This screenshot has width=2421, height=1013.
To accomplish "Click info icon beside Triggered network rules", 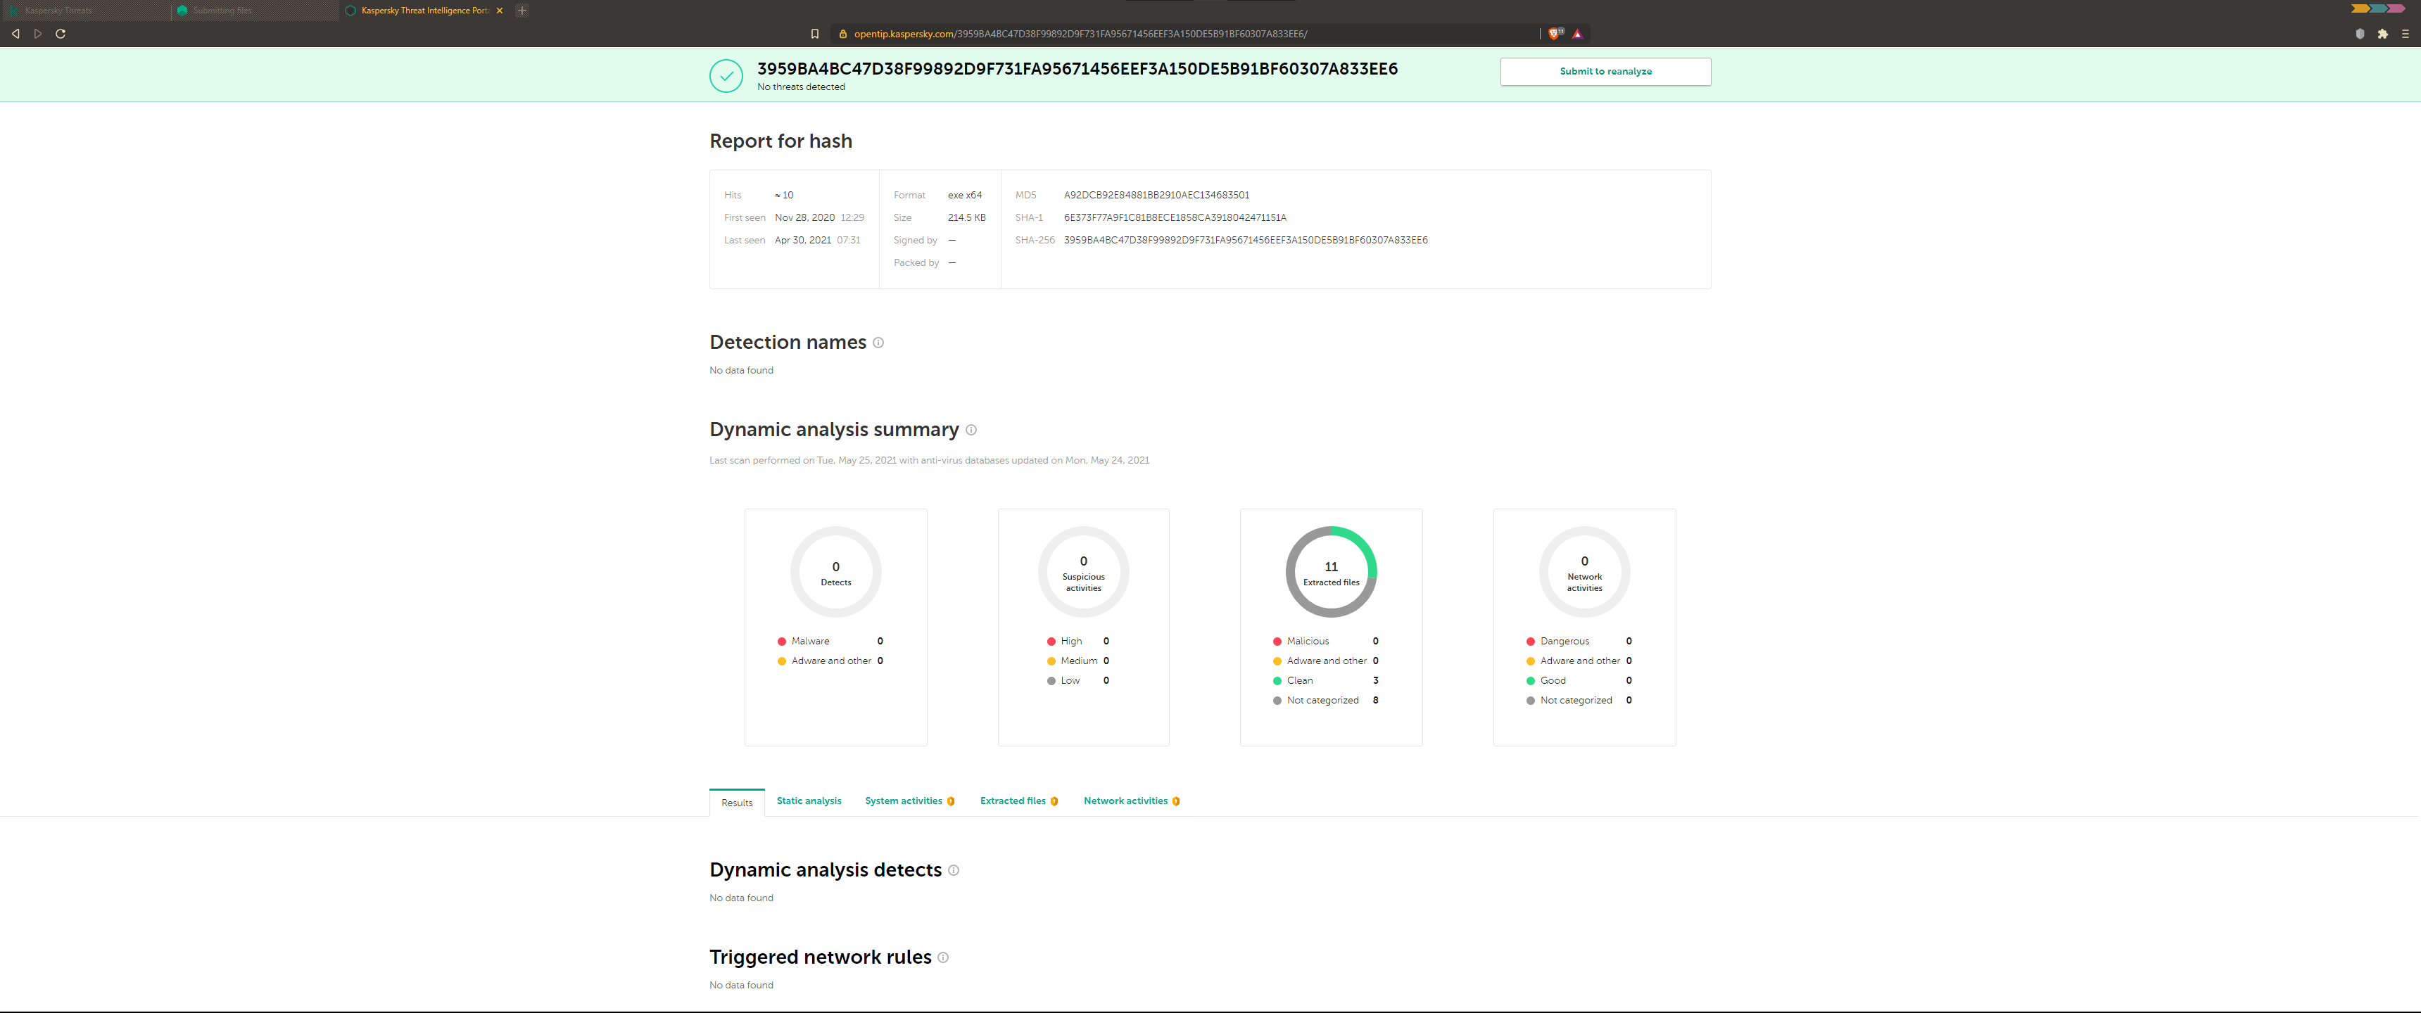I will click(x=942, y=957).
